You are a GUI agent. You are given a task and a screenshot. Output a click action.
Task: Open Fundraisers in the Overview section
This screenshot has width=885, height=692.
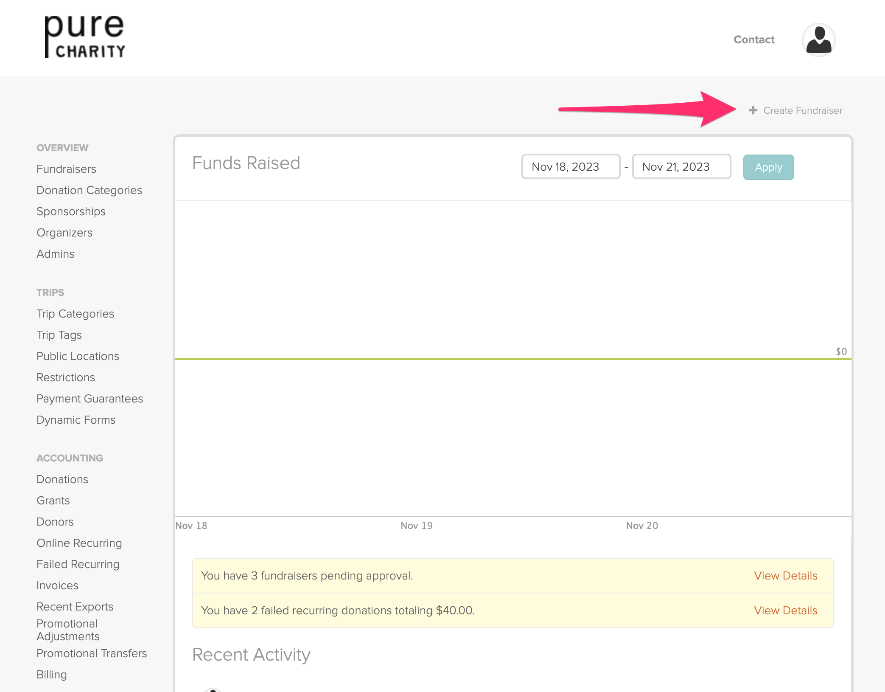(66, 169)
